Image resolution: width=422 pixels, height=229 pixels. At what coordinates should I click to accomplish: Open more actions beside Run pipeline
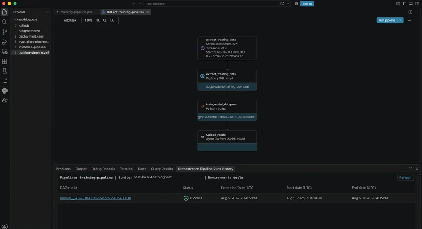409,20
